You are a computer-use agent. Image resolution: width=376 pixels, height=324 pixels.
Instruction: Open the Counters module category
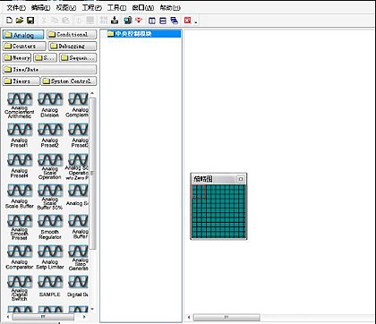[24, 47]
